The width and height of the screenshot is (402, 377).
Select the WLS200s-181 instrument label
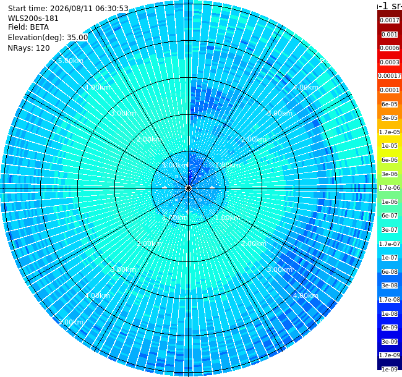click(x=33, y=19)
